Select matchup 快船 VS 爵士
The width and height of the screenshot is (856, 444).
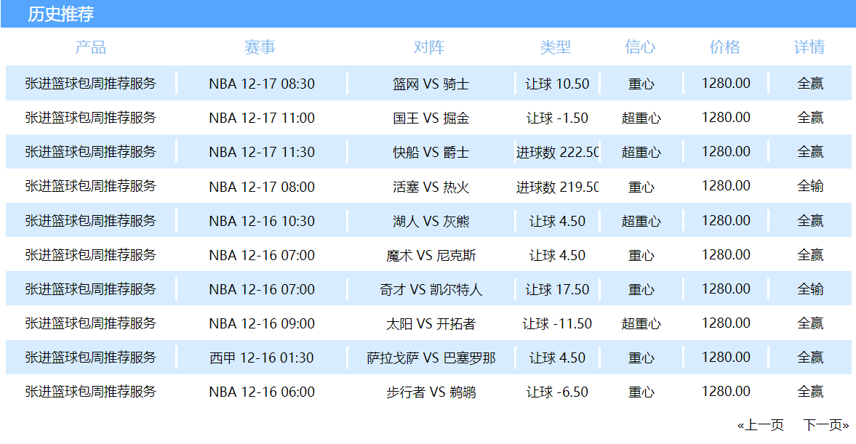[431, 152]
